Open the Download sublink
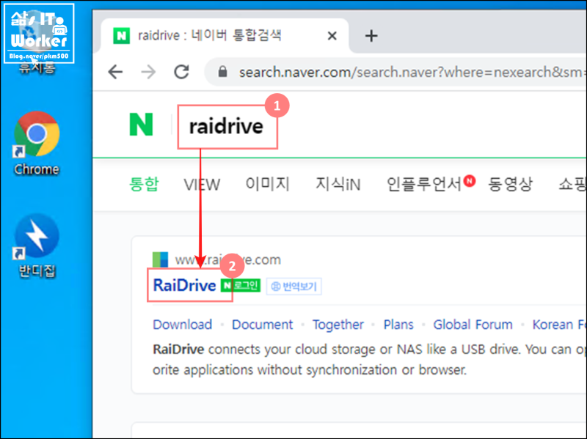Screen dimensions: 587x439 182,325
